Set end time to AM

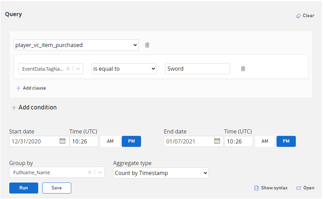(265, 141)
